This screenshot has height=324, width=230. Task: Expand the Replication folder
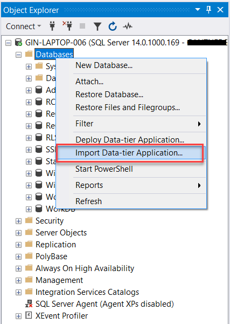tap(18, 245)
